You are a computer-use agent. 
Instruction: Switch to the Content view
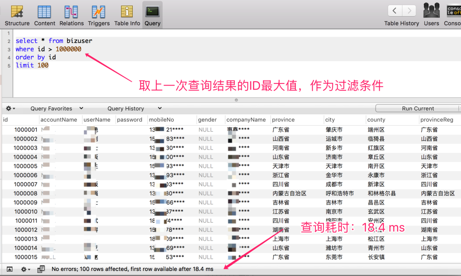(44, 15)
